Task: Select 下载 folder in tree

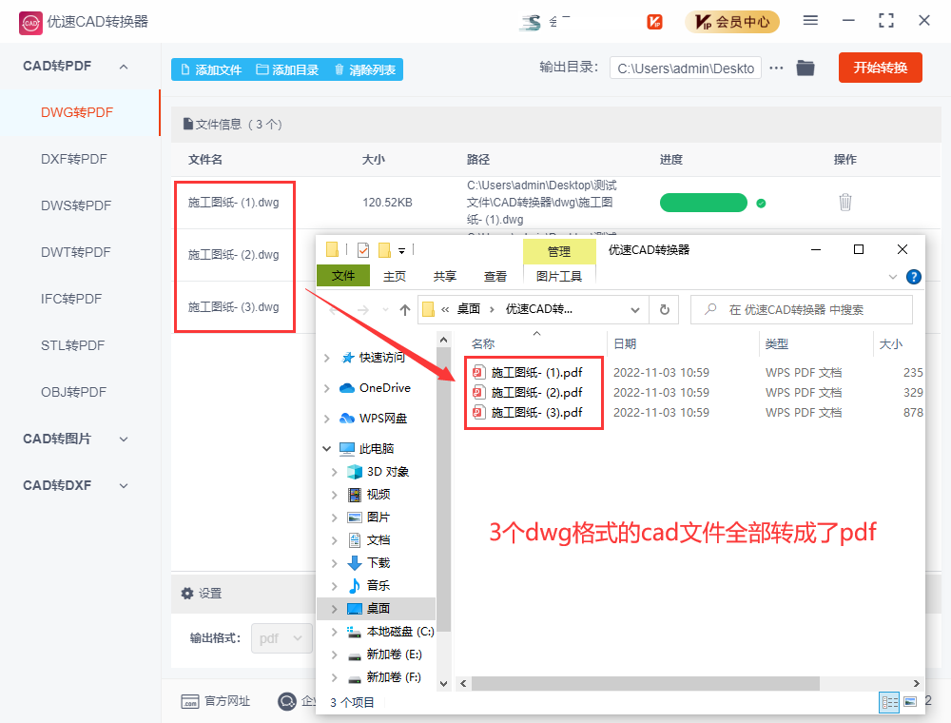Action: (369, 563)
